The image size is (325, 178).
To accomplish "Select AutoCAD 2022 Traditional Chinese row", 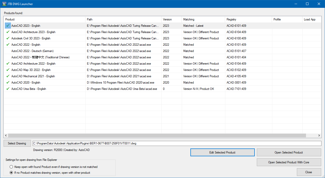I will [x=162, y=57].
